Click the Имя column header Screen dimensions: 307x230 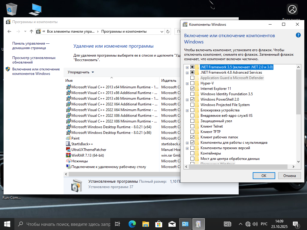click(111, 81)
